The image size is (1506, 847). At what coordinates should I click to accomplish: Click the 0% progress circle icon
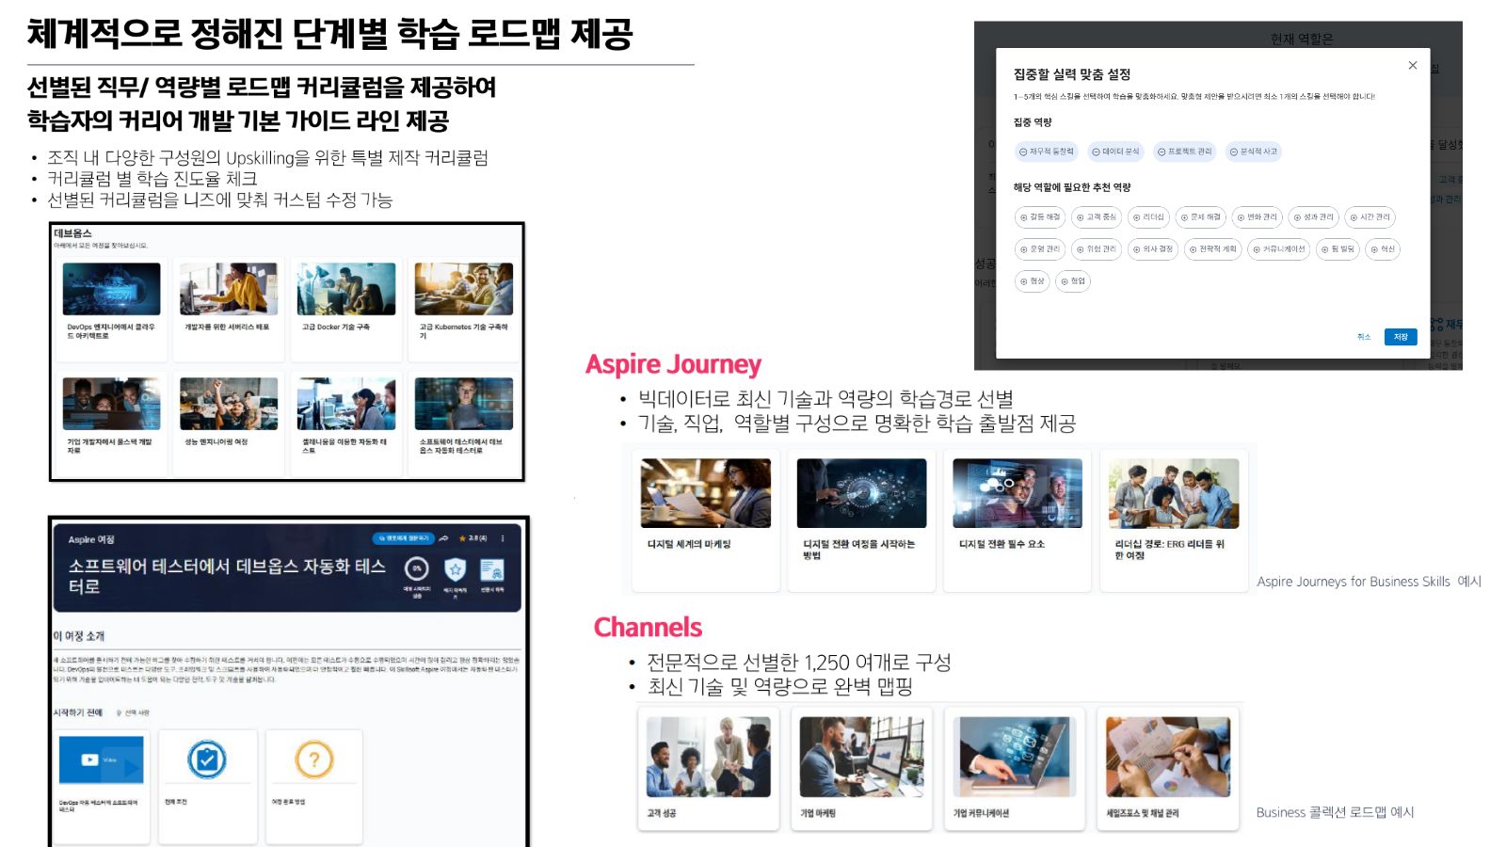pos(416,569)
